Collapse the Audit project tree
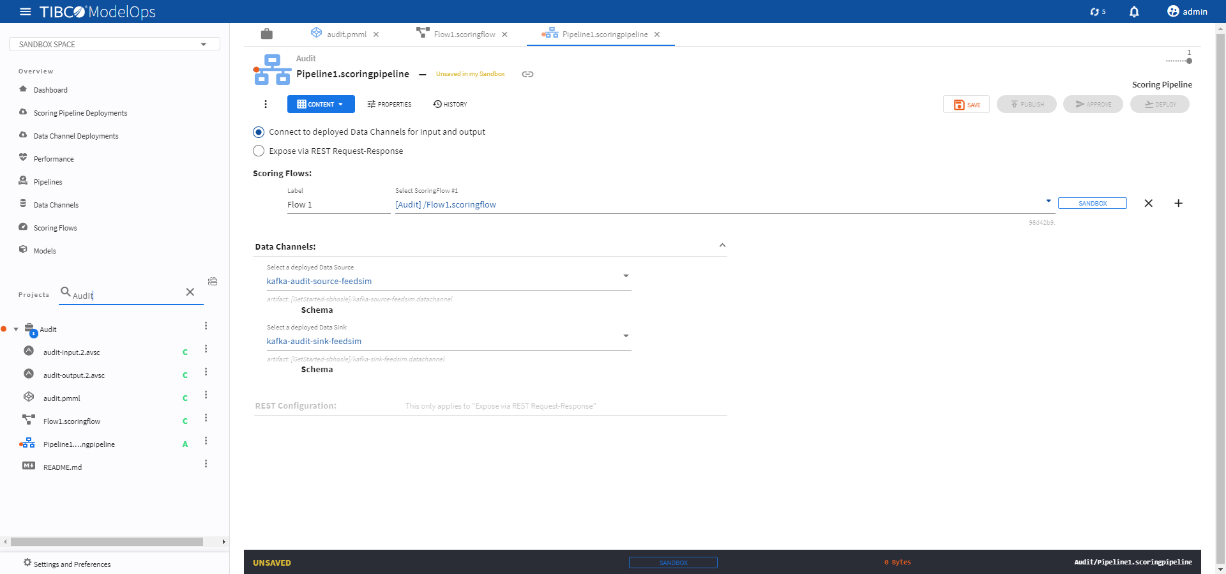1226x574 pixels. pos(16,329)
